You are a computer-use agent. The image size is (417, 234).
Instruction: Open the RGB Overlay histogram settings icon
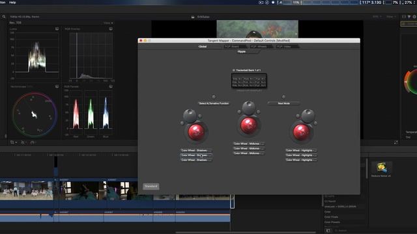[x=111, y=29]
